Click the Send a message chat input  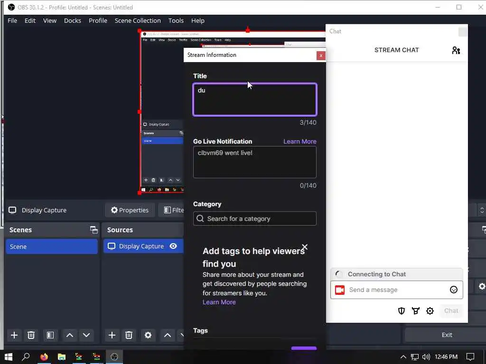(x=397, y=290)
